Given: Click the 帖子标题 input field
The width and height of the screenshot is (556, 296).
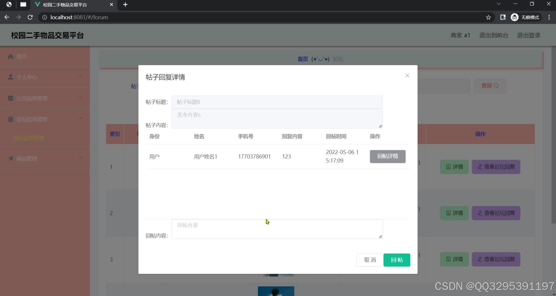Looking at the screenshot, I should pos(277,102).
